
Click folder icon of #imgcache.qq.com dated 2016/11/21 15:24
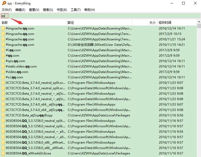(x=3, y=39)
